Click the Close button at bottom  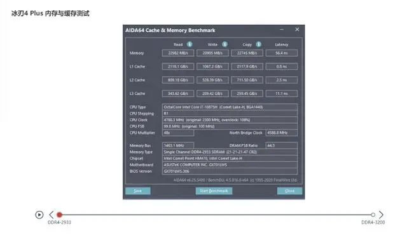[x=290, y=191]
